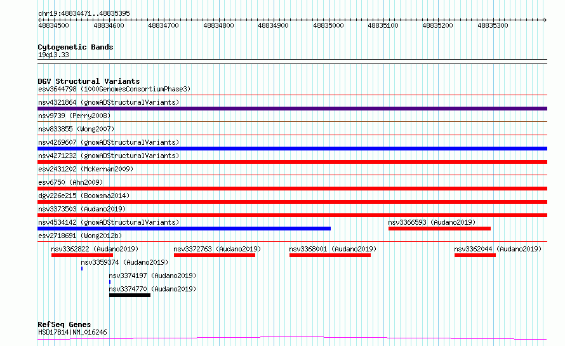This screenshot has height=346, width=565.
Task: Click the chr19:48834471..48835395 coordinate label
Action: tap(84, 13)
